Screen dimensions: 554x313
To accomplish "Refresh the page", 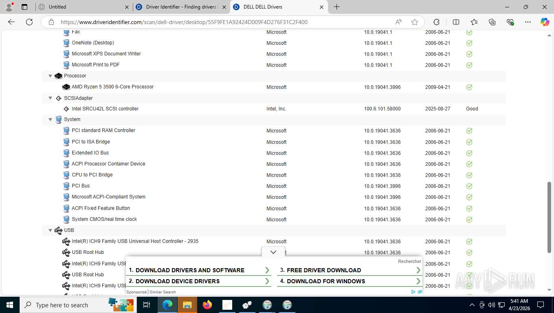I will (x=29, y=22).
